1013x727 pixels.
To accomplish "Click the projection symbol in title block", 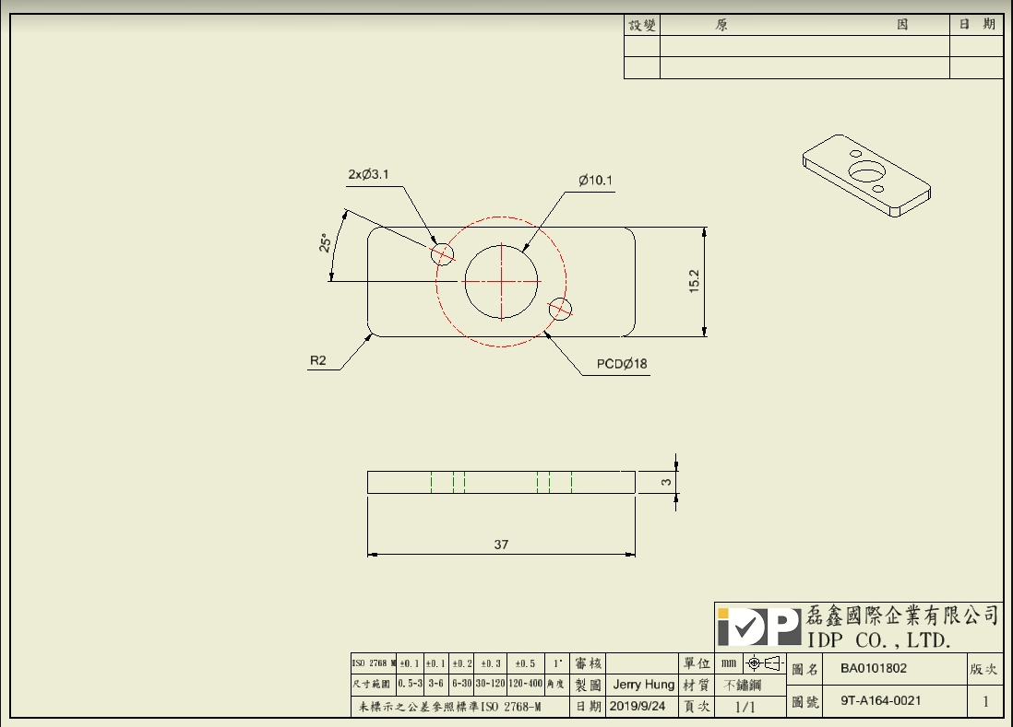I will [764, 663].
